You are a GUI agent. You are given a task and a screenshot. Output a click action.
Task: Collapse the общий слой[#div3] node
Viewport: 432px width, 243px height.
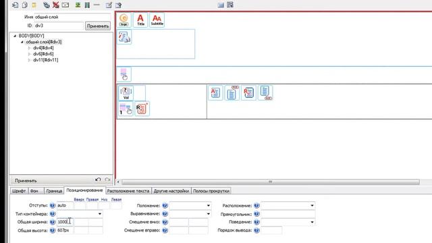coord(22,42)
